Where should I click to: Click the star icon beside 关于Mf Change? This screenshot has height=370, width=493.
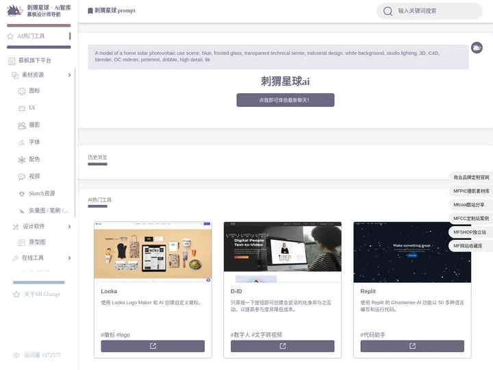point(16,295)
